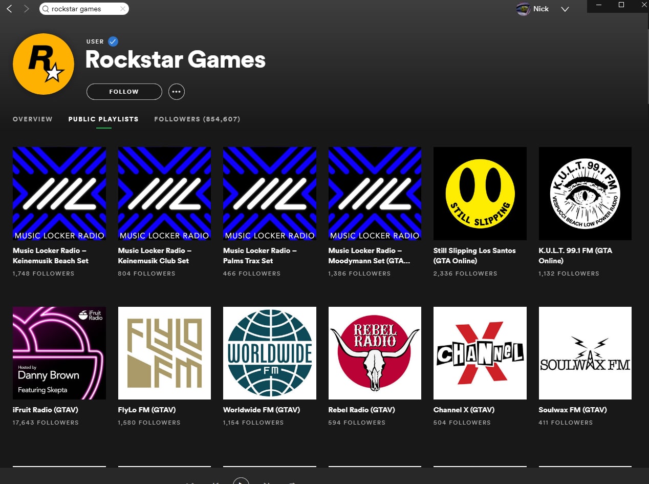Select the Public Playlists tab

click(x=103, y=119)
